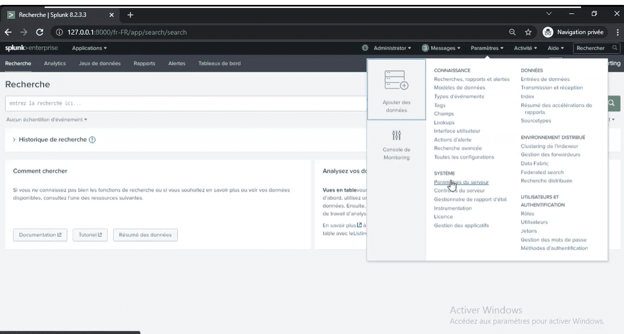Click the site info icon in address bar
624x334 pixels.
[59, 32]
